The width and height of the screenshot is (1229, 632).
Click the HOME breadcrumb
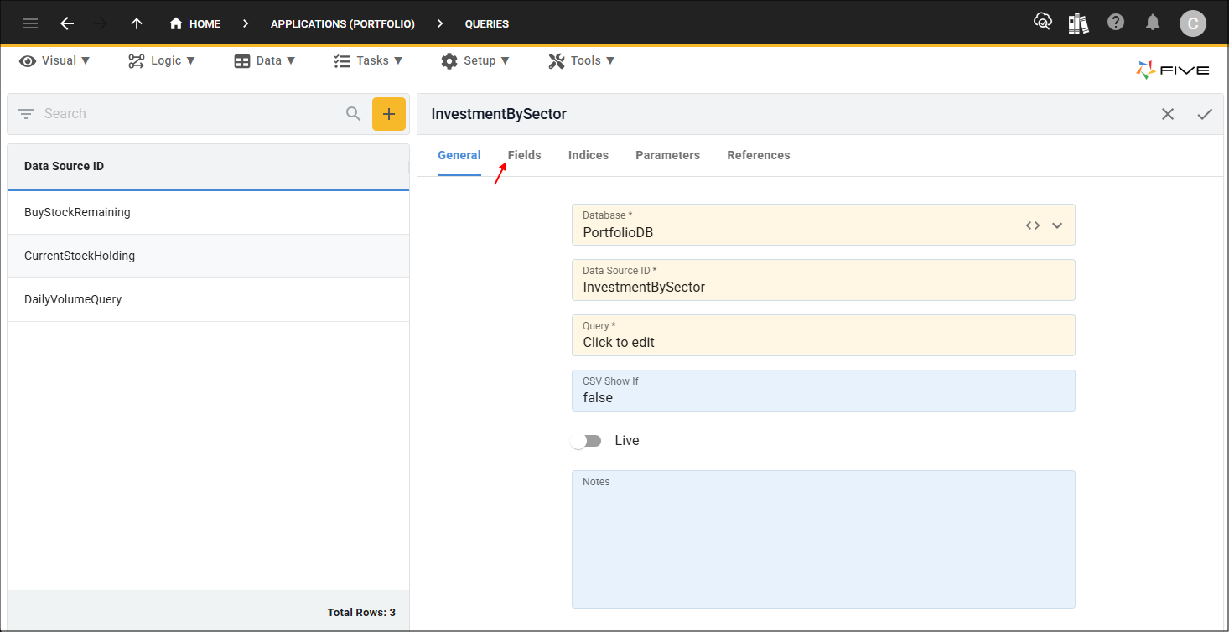[x=195, y=23]
